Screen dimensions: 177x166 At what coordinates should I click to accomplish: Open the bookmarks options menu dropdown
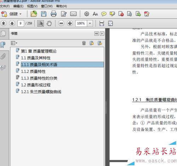pyautogui.click(x=14, y=43)
